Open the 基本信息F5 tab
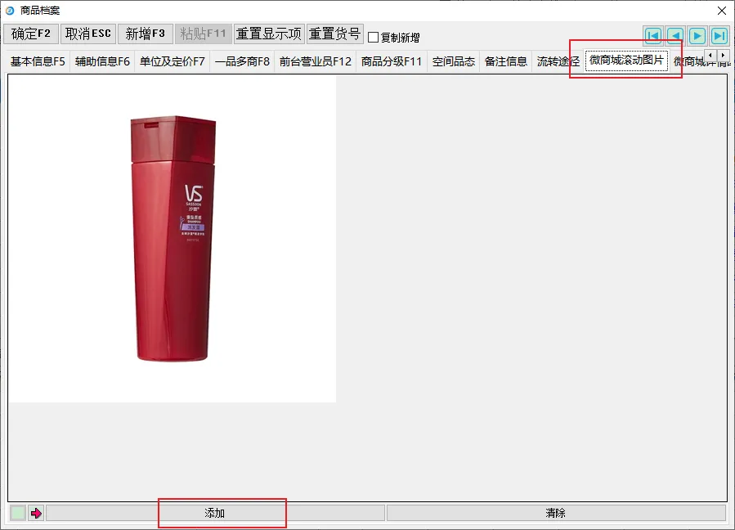Screen dimensions: 735x530 coord(38,61)
